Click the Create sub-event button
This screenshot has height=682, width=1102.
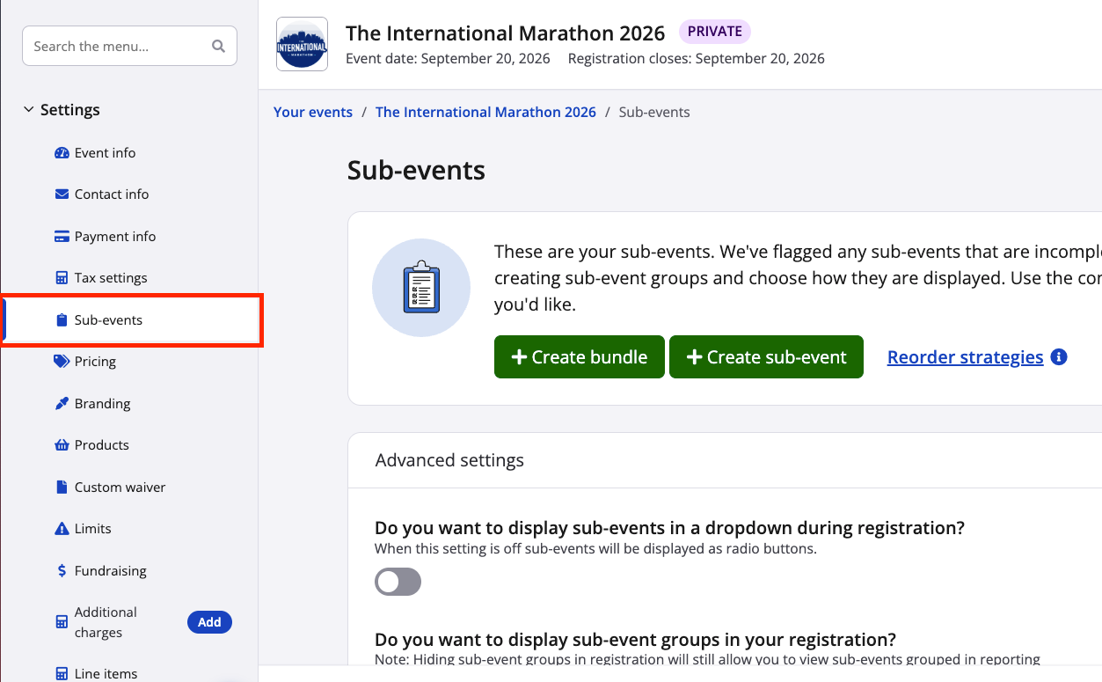tap(766, 357)
